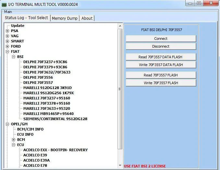Open the About tab
This screenshot has height=170, width=220.
(x=87, y=18)
